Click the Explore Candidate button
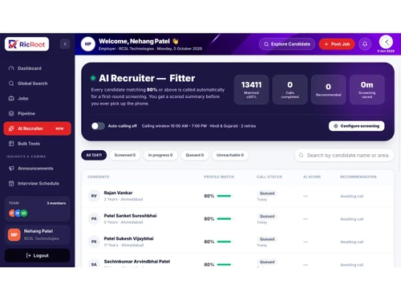This screenshot has width=401, height=301. tap(287, 44)
